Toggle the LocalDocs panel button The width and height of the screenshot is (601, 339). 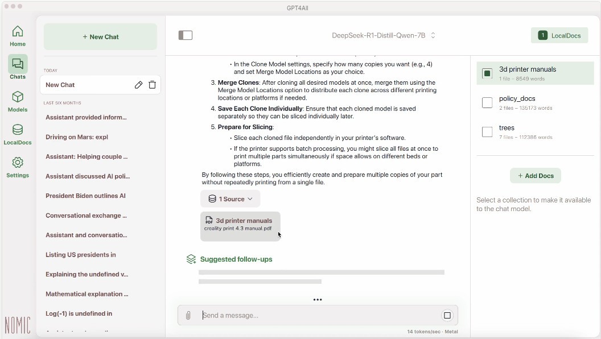coord(559,36)
